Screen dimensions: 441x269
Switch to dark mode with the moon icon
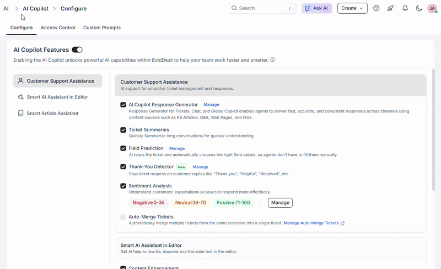pos(419,8)
